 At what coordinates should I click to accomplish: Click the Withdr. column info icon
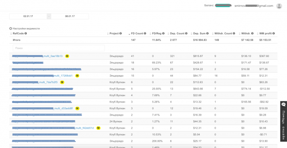click(x=252, y=34)
